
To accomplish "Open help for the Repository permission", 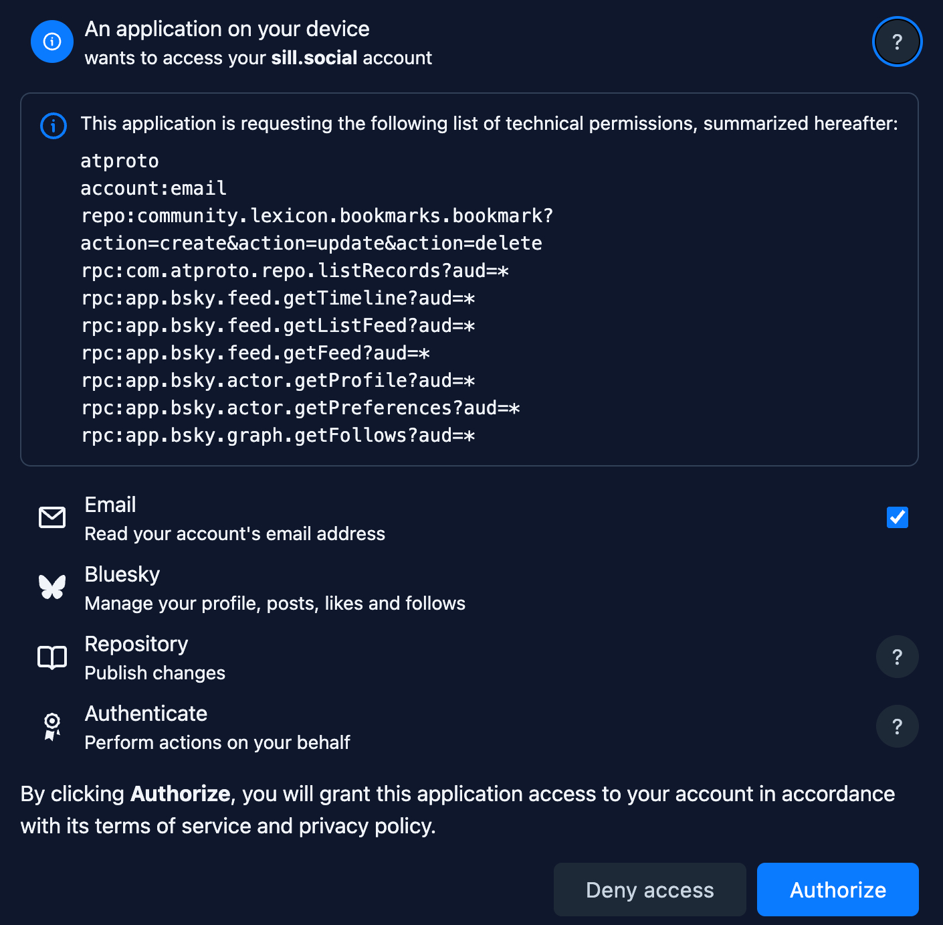I will coord(897,657).
